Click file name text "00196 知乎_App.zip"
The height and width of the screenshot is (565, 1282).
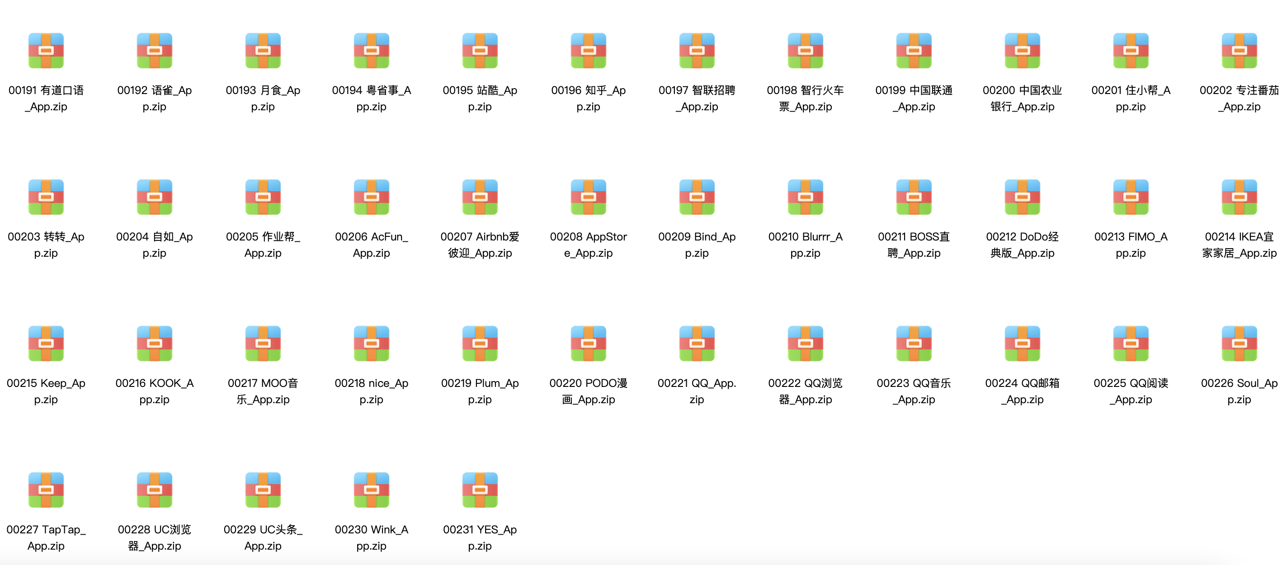point(588,98)
